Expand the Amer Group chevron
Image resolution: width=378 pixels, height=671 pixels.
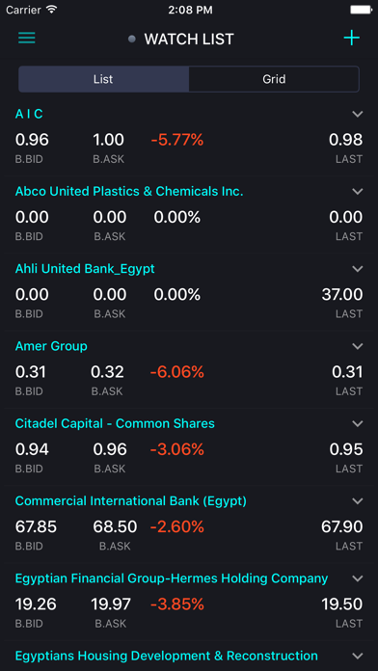pos(358,346)
